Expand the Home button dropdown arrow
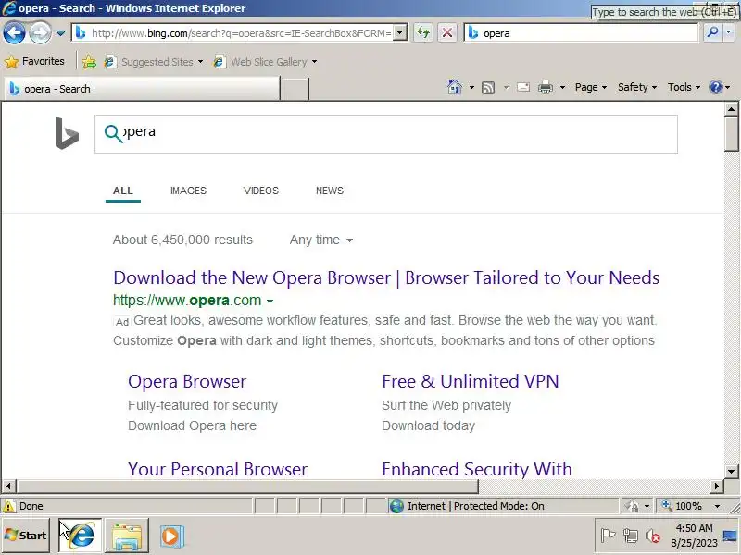The height and width of the screenshot is (555, 741). click(x=471, y=87)
